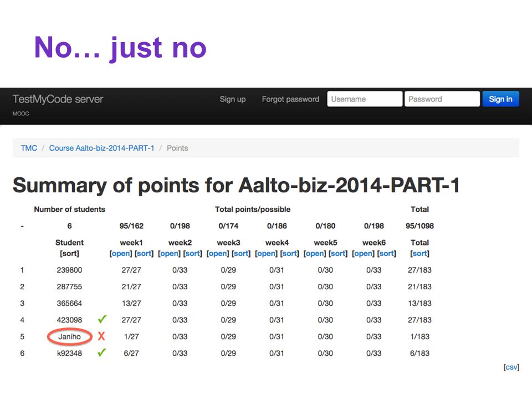This screenshot has width=532, height=399.
Task: Open Course Aalto-biz-2014-PART-1 breadcrumb link
Action: coord(102,148)
